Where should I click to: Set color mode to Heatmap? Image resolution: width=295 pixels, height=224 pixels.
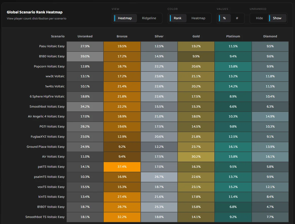(198, 18)
